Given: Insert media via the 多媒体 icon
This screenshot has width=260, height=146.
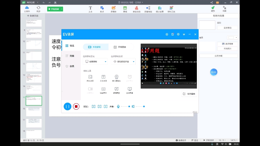Looking at the screenshot, I should coord(113,9).
